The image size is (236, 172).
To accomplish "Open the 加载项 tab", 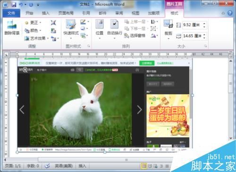I will (154, 13).
